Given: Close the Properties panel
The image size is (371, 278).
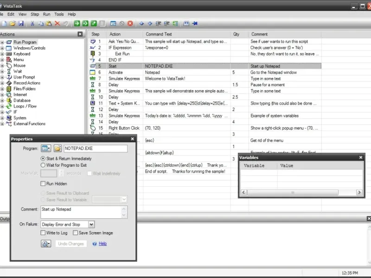Looking at the screenshot, I should coord(133,139).
